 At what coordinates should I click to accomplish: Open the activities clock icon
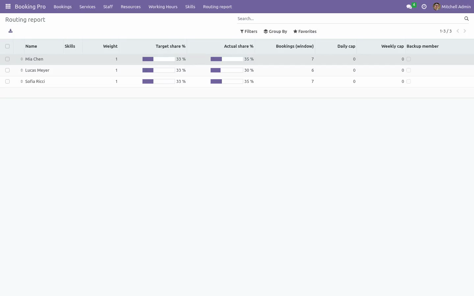tap(424, 7)
